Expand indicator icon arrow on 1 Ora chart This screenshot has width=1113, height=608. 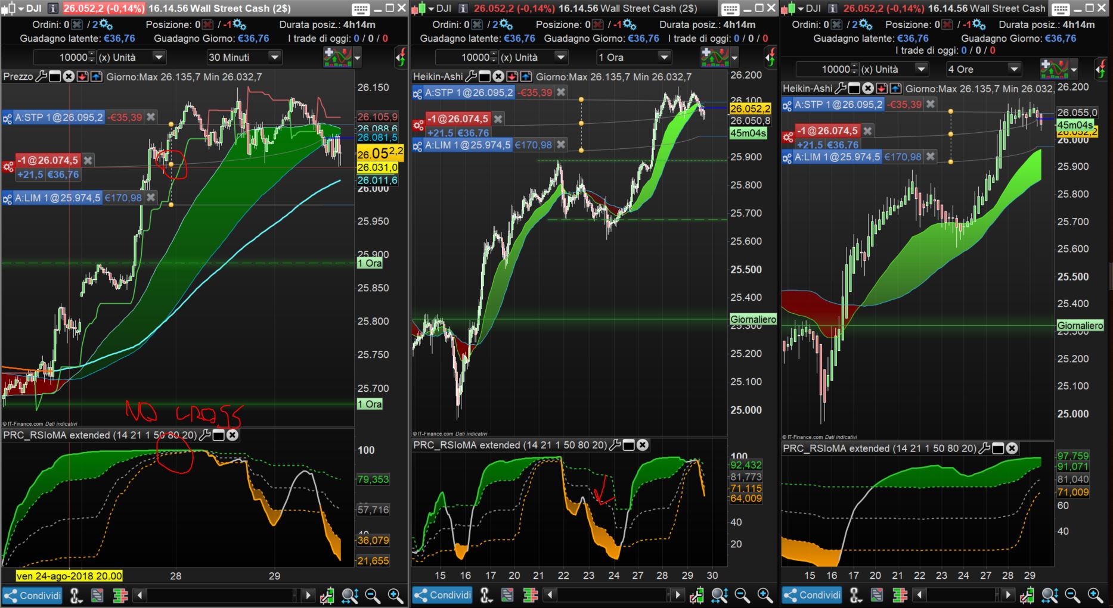point(735,58)
